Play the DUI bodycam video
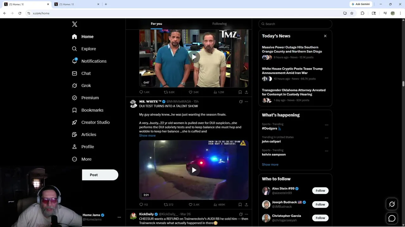Viewport: 405px width, 227px height. [194, 170]
